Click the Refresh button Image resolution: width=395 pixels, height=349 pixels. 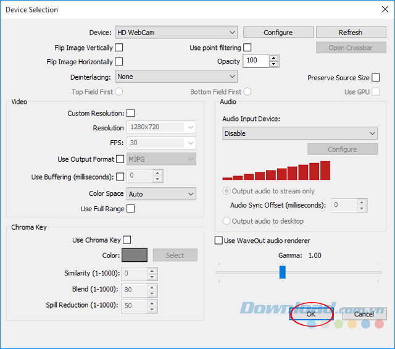point(350,32)
